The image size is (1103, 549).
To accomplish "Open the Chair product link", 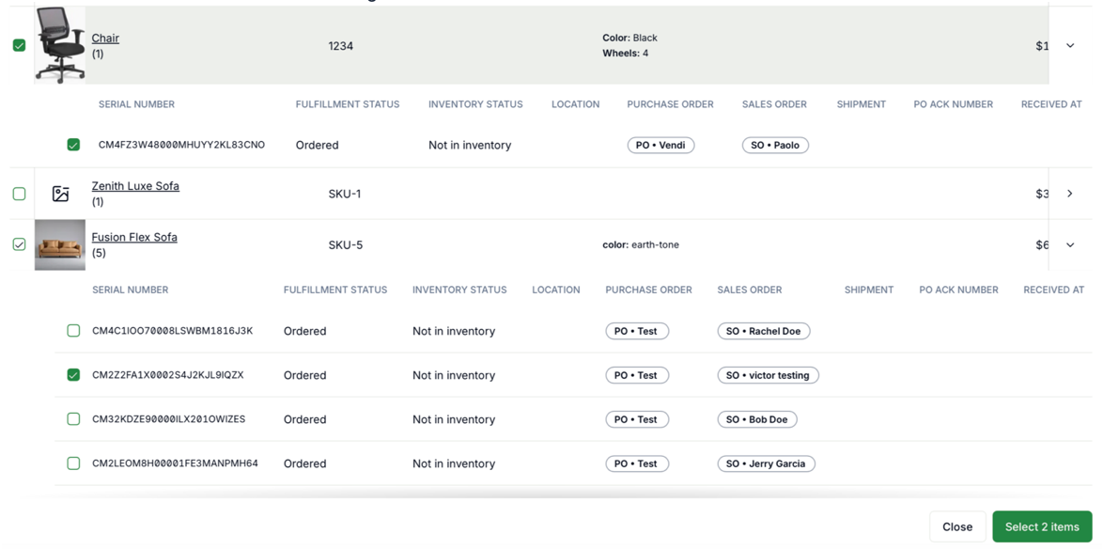I will click(x=105, y=38).
